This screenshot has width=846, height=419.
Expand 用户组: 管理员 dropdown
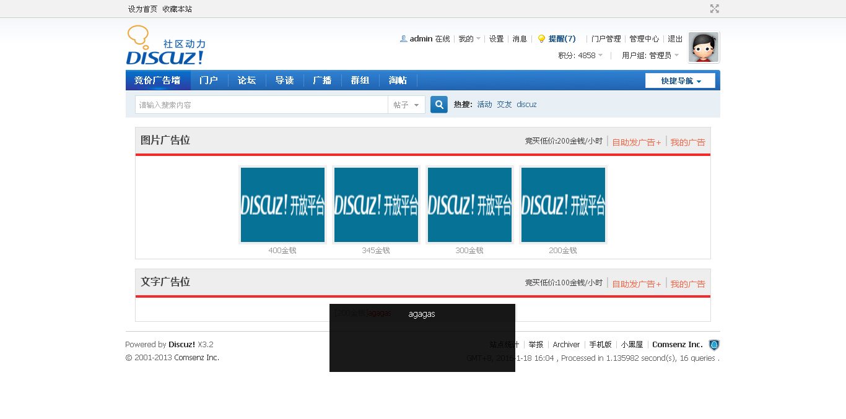click(650, 55)
